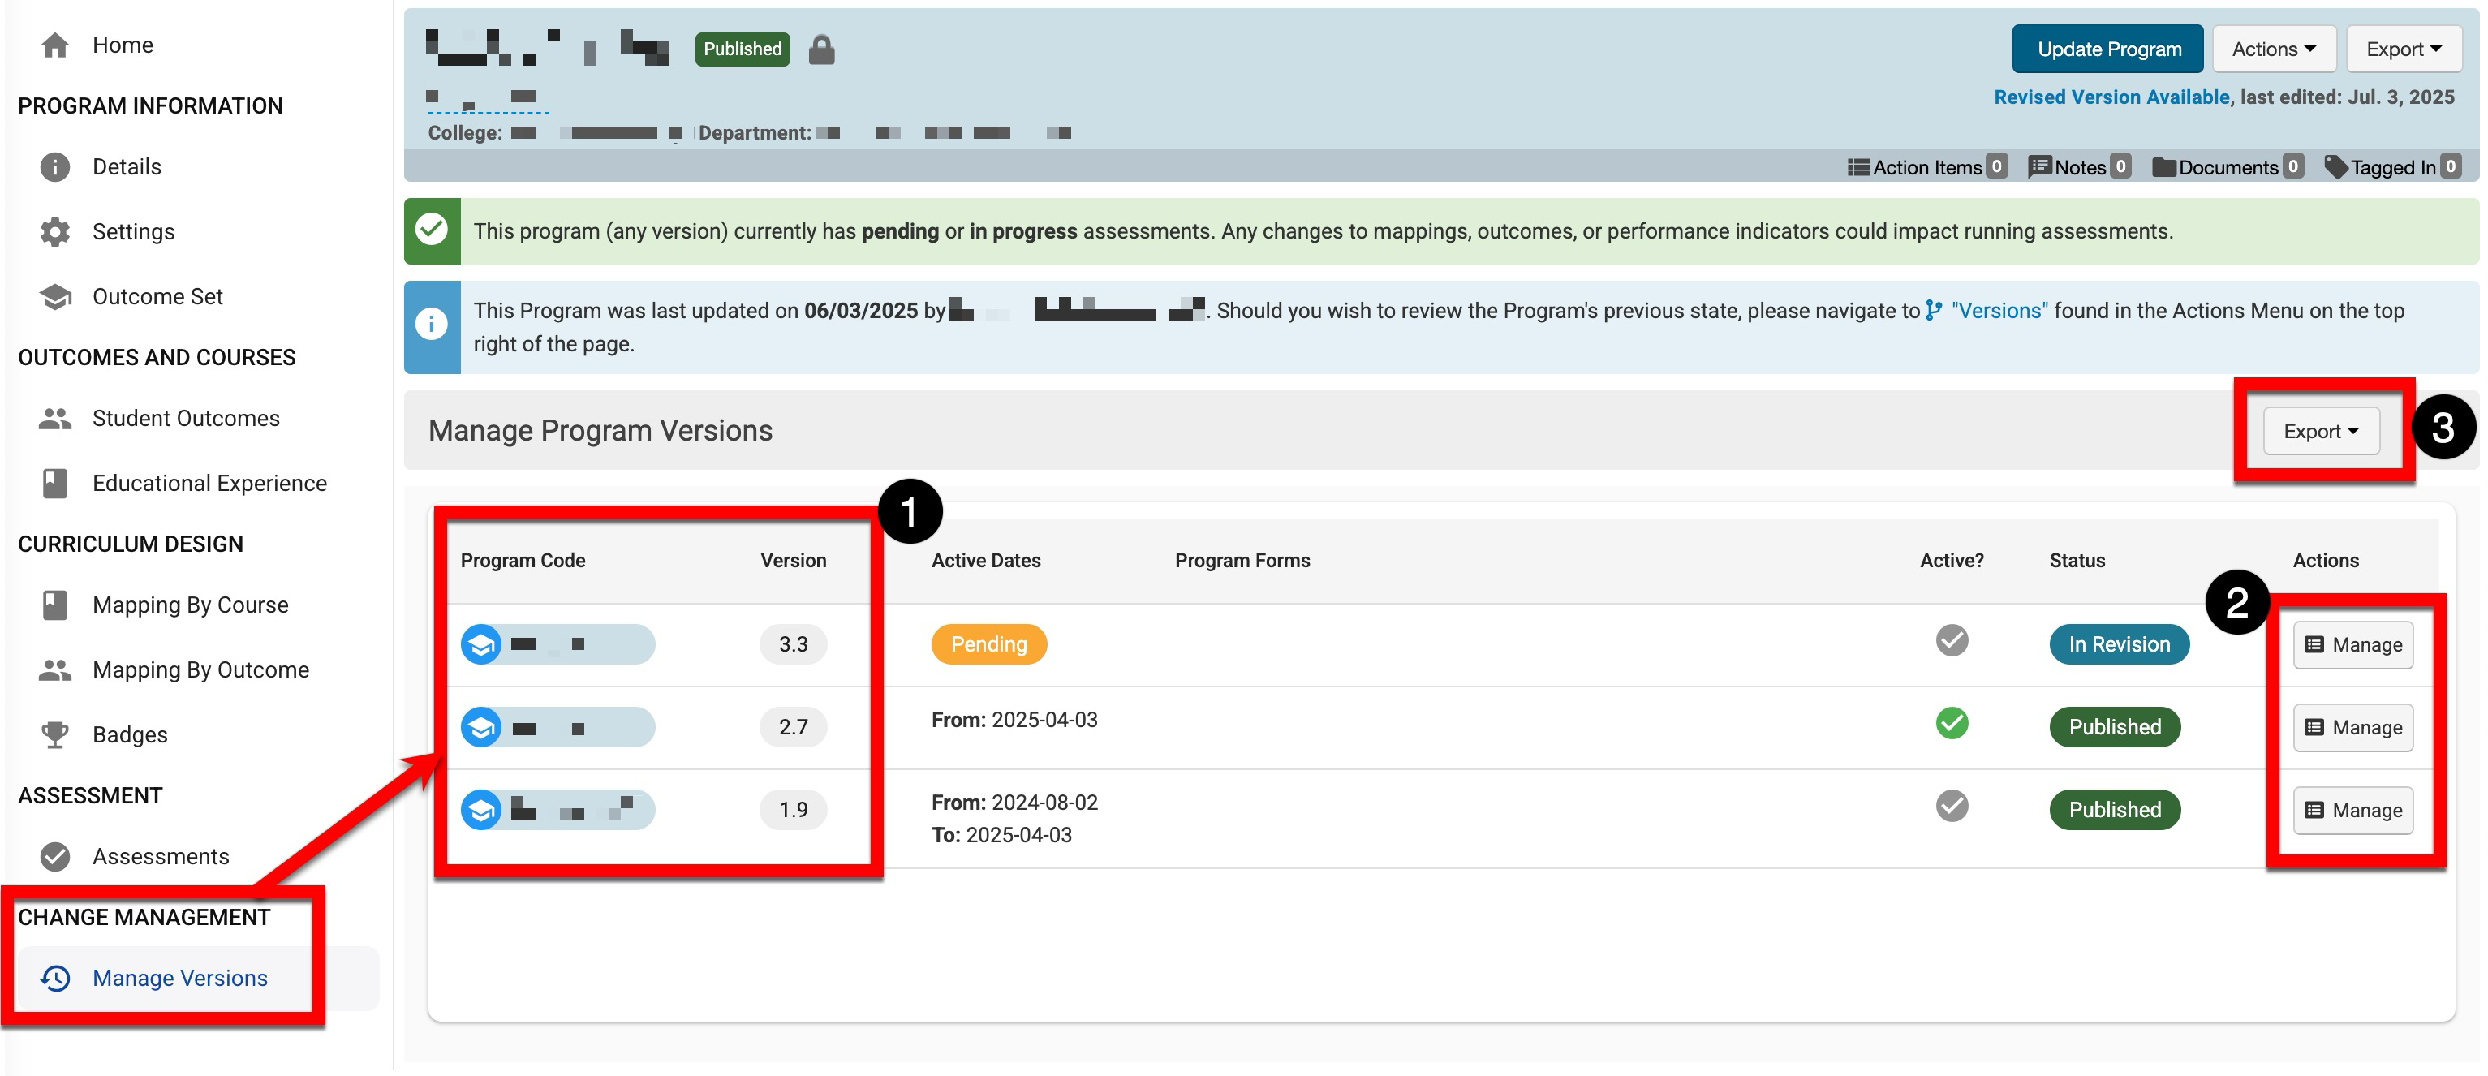This screenshot has width=2488, height=1076.
Task: Open Mapping By Course menu item
Action: click(190, 605)
